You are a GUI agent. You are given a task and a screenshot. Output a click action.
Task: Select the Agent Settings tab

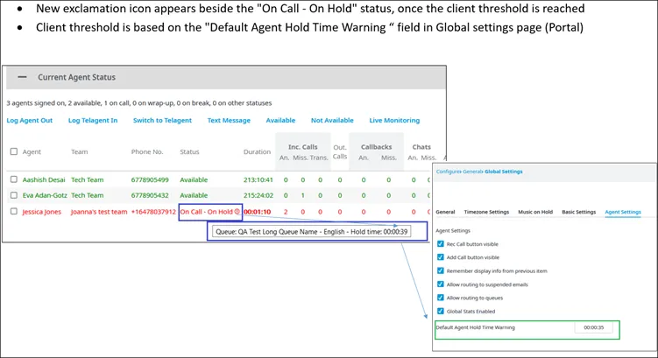(623, 212)
